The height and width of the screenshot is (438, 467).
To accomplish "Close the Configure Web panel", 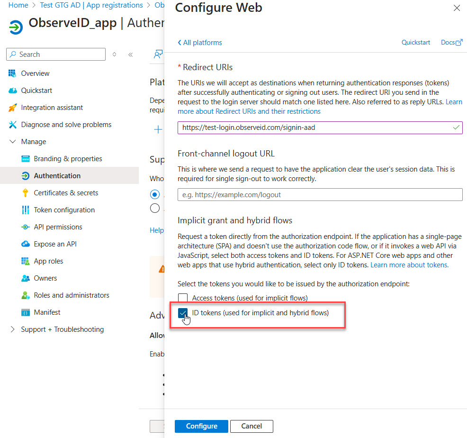I will (x=457, y=8).
